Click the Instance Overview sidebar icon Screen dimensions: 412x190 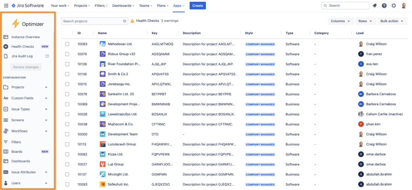(6, 37)
